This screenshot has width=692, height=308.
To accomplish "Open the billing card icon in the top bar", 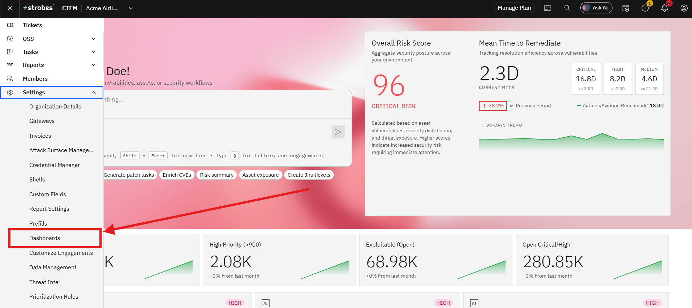I will 547,8.
